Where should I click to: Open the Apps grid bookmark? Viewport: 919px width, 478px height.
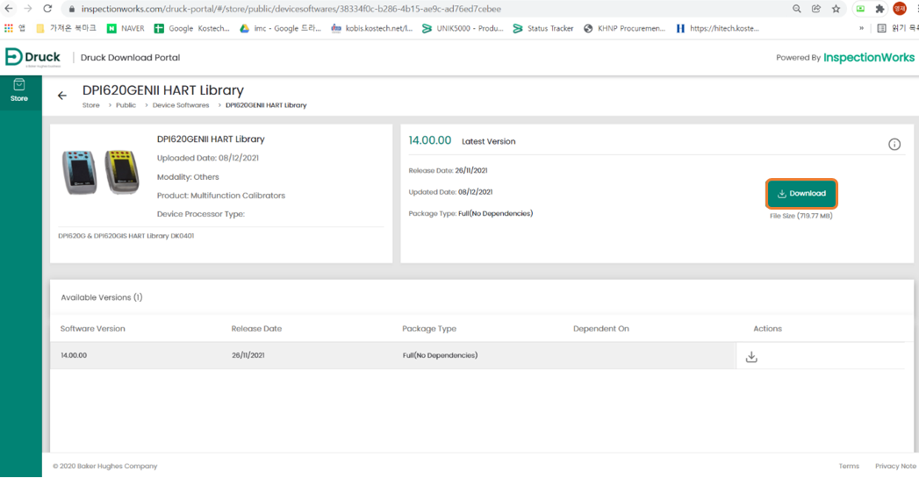(x=15, y=28)
